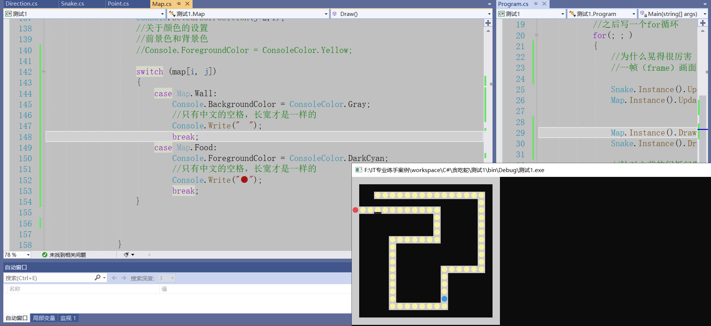
Task: Click the 自动窗口 panel title bar
Action: point(177,267)
